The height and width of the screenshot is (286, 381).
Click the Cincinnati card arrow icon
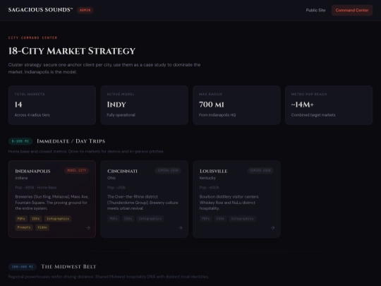click(x=181, y=227)
